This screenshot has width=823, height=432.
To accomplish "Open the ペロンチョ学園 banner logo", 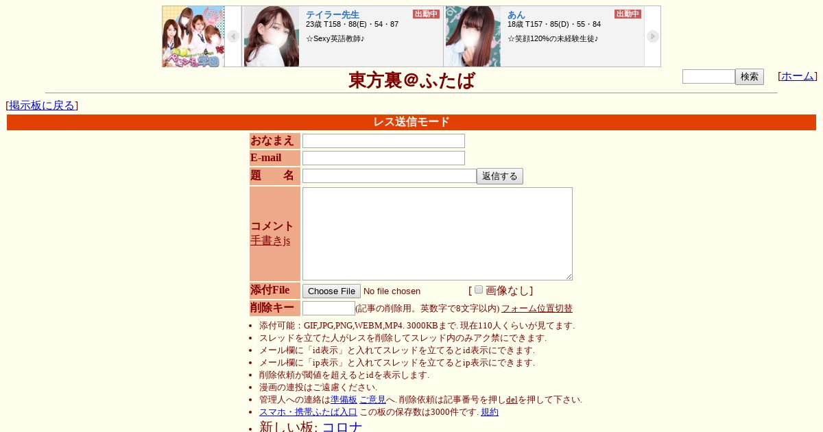I will tap(193, 36).
